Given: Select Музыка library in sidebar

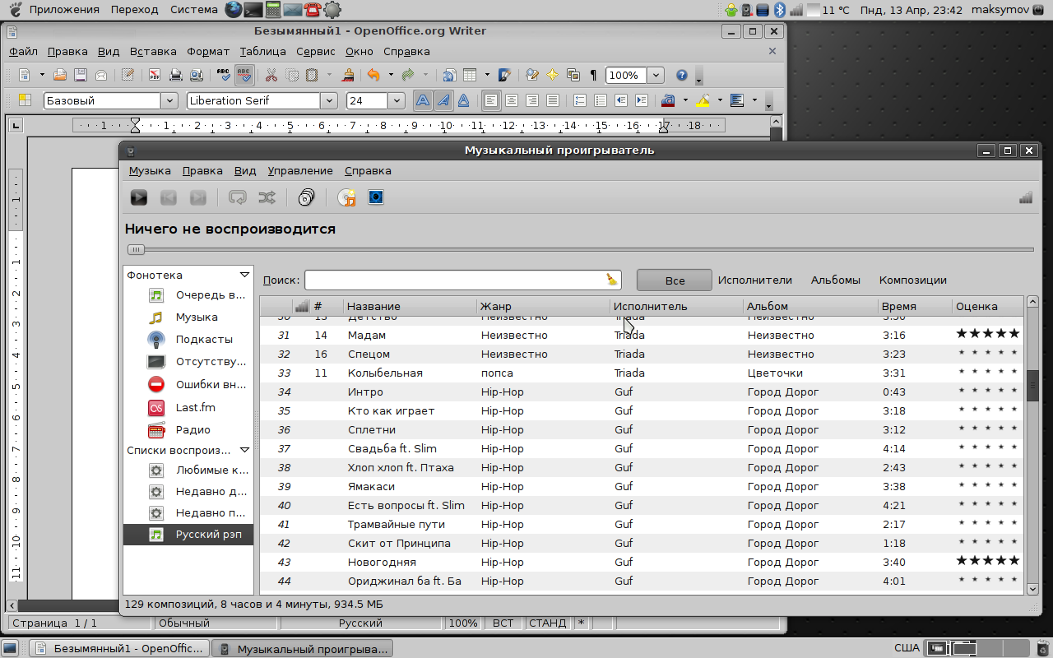Looking at the screenshot, I should coord(188,317).
